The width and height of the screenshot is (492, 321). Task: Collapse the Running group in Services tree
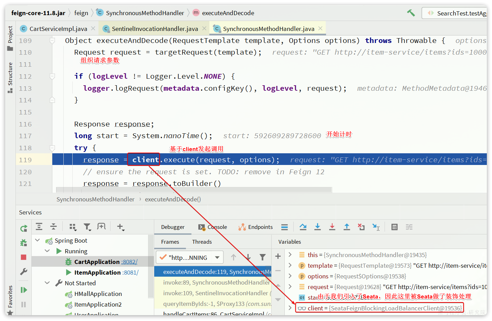(47, 251)
